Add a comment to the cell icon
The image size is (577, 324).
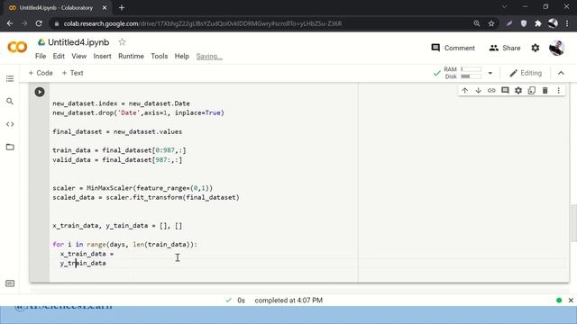(505, 90)
